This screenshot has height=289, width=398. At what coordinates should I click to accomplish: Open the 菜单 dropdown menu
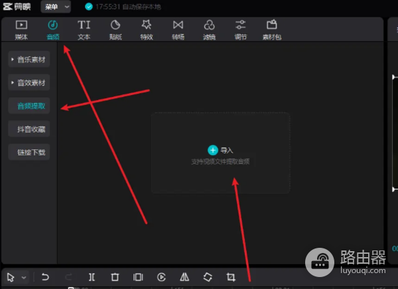[x=58, y=7]
